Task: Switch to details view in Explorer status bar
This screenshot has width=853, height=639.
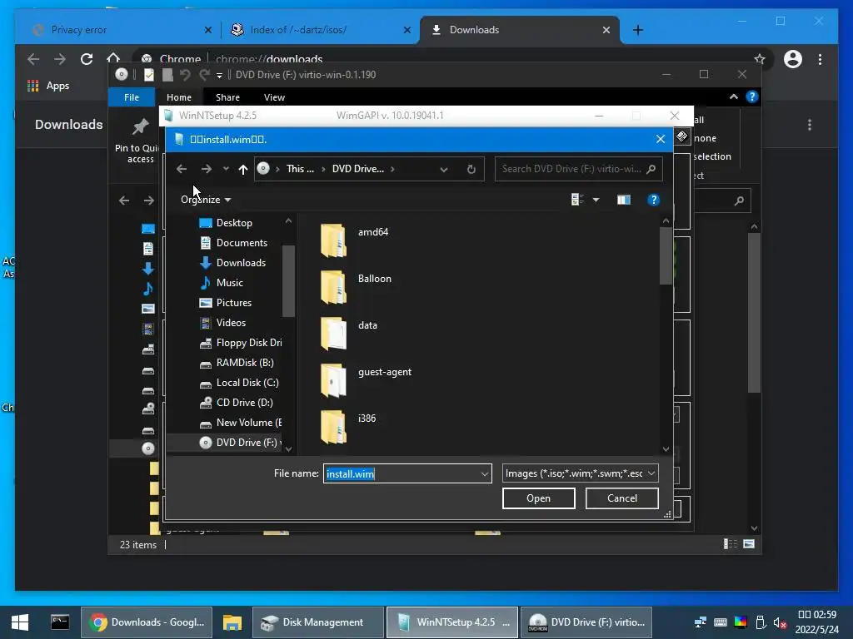Action: point(730,544)
